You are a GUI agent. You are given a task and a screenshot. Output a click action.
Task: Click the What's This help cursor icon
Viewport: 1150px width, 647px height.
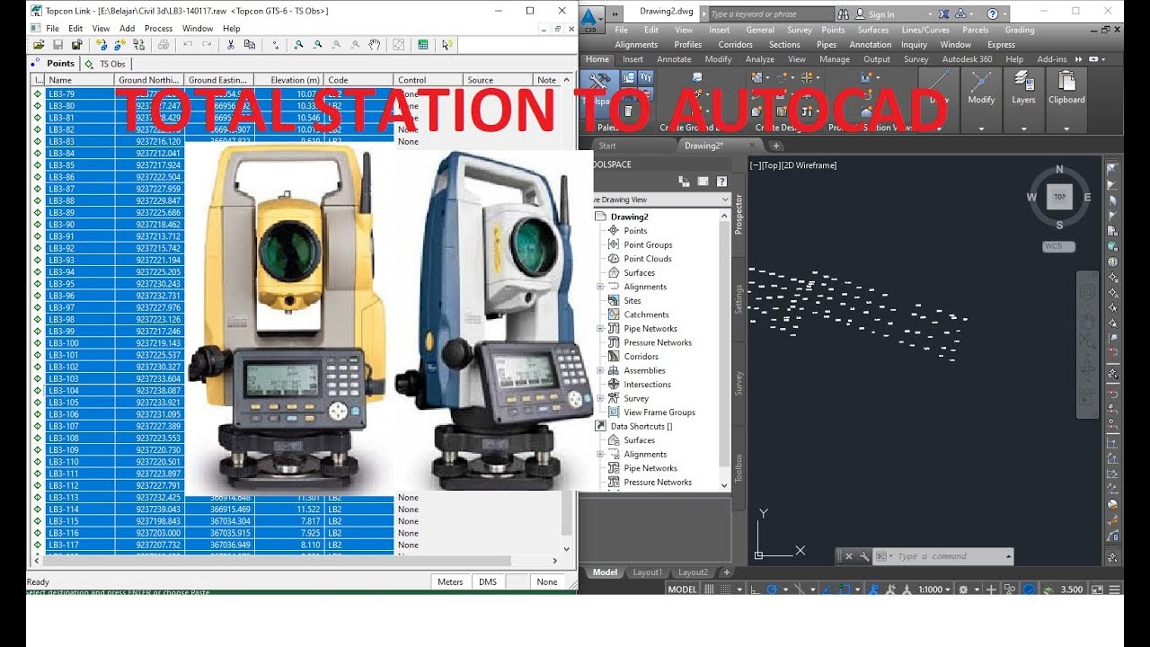pyautogui.click(x=447, y=44)
